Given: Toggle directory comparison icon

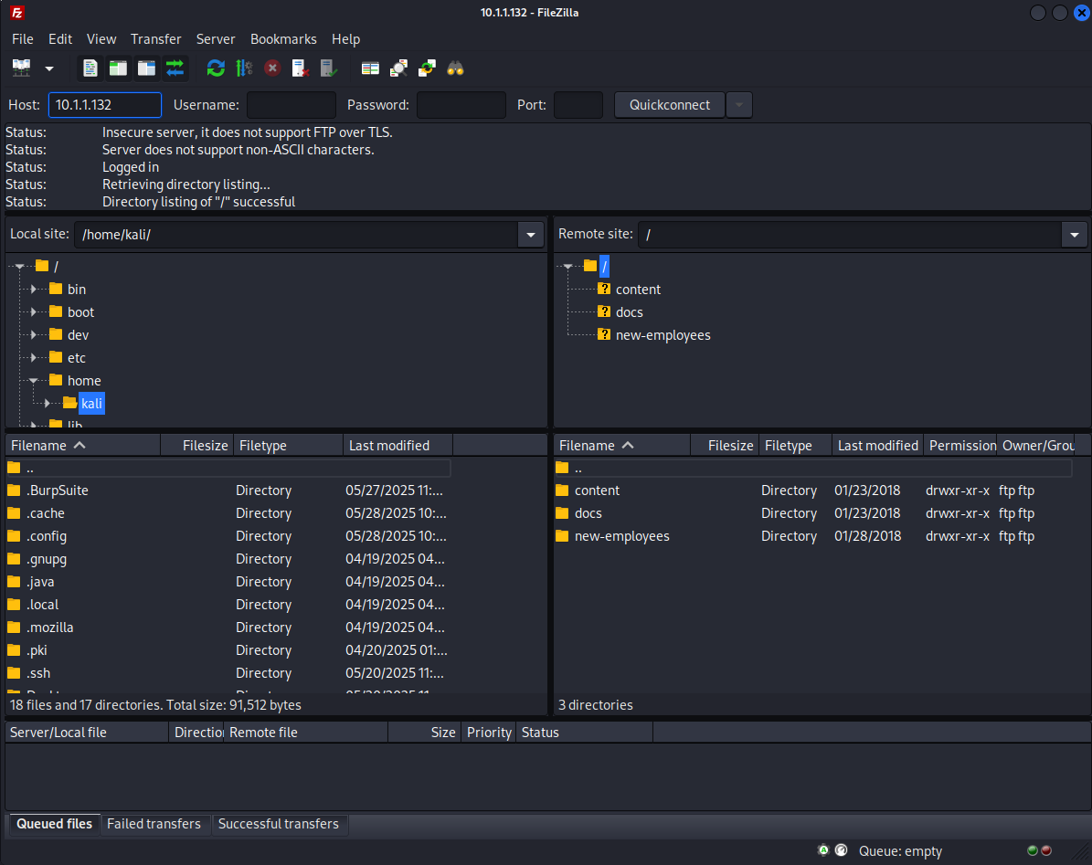Looking at the screenshot, I should [398, 68].
